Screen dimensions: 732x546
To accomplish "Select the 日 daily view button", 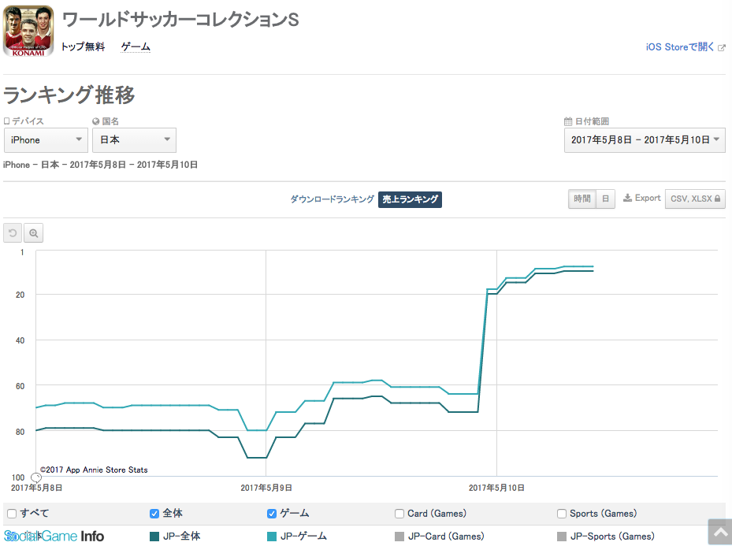I will (x=605, y=199).
